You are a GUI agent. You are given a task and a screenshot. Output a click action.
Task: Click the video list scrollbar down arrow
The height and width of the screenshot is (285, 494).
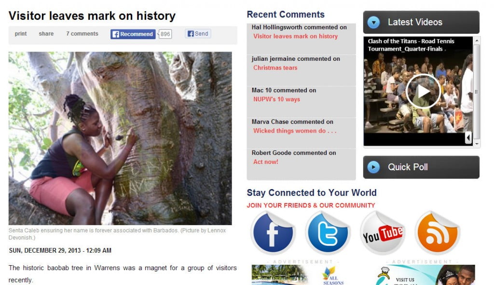[477, 144]
